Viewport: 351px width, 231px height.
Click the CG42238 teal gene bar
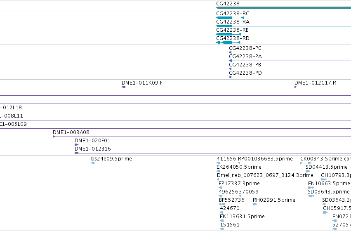coord(283,8)
